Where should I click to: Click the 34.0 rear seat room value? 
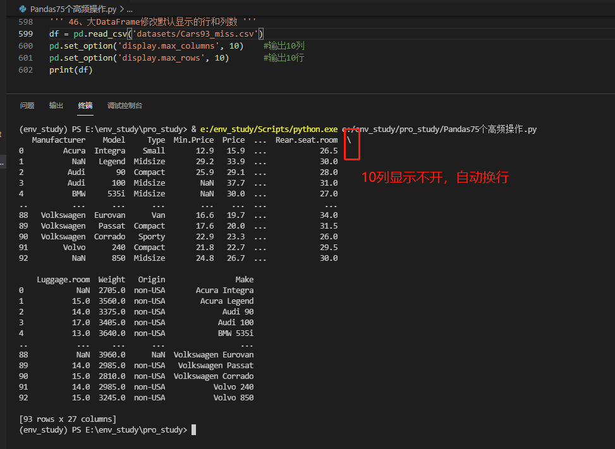point(329,215)
